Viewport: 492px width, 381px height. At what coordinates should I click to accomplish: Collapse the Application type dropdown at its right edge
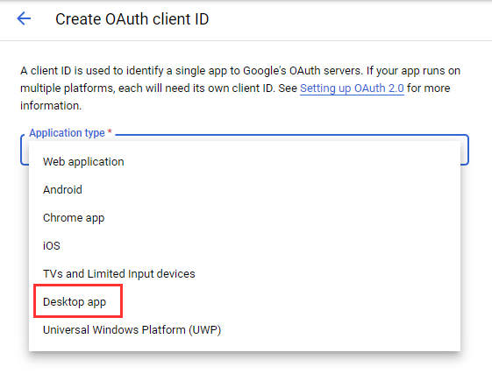(x=465, y=150)
